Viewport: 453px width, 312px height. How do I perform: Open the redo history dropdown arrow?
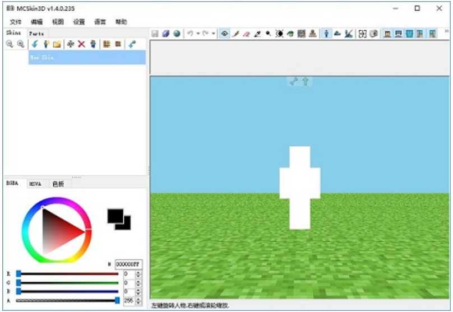tap(213, 34)
